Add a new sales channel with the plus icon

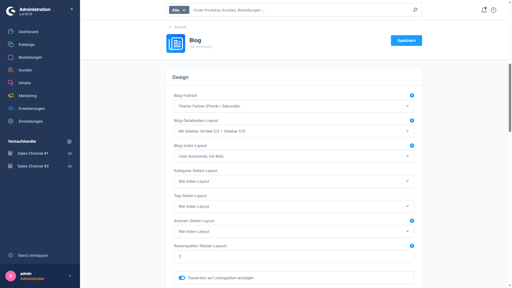69,142
